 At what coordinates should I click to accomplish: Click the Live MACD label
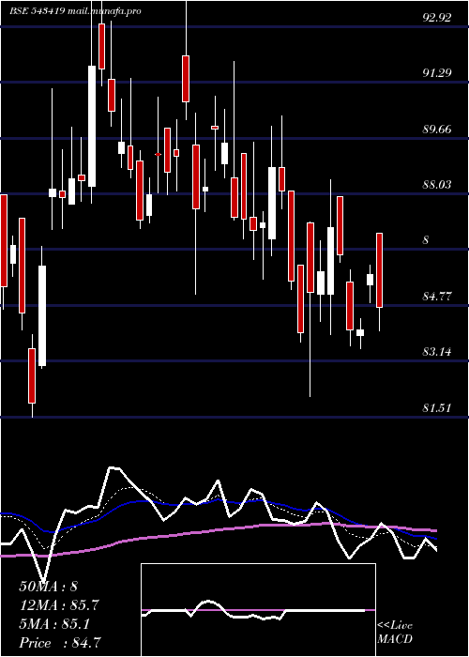(395, 633)
